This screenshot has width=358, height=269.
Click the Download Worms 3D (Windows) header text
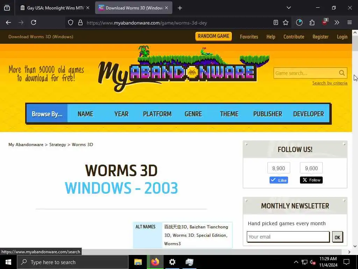point(41,37)
